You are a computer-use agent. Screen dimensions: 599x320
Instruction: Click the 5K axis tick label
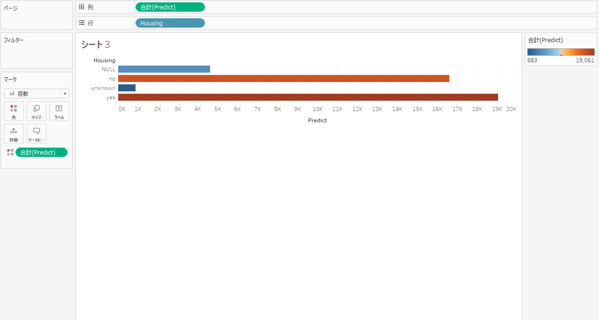click(218, 109)
